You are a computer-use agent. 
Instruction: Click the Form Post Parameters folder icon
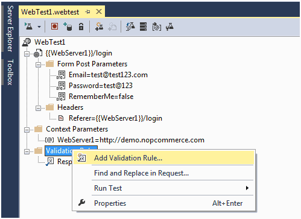[49, 64]
